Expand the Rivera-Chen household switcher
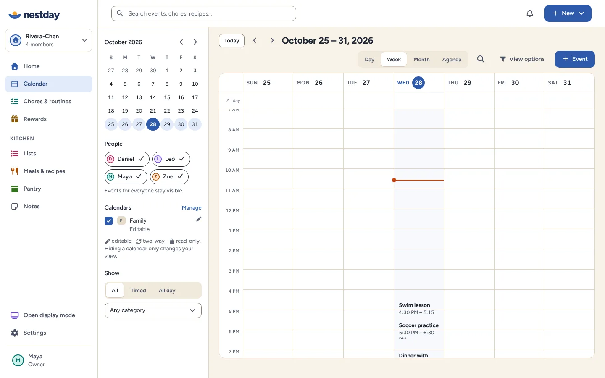Viewport: 605px width, 378px height. (x=49, y=40)
